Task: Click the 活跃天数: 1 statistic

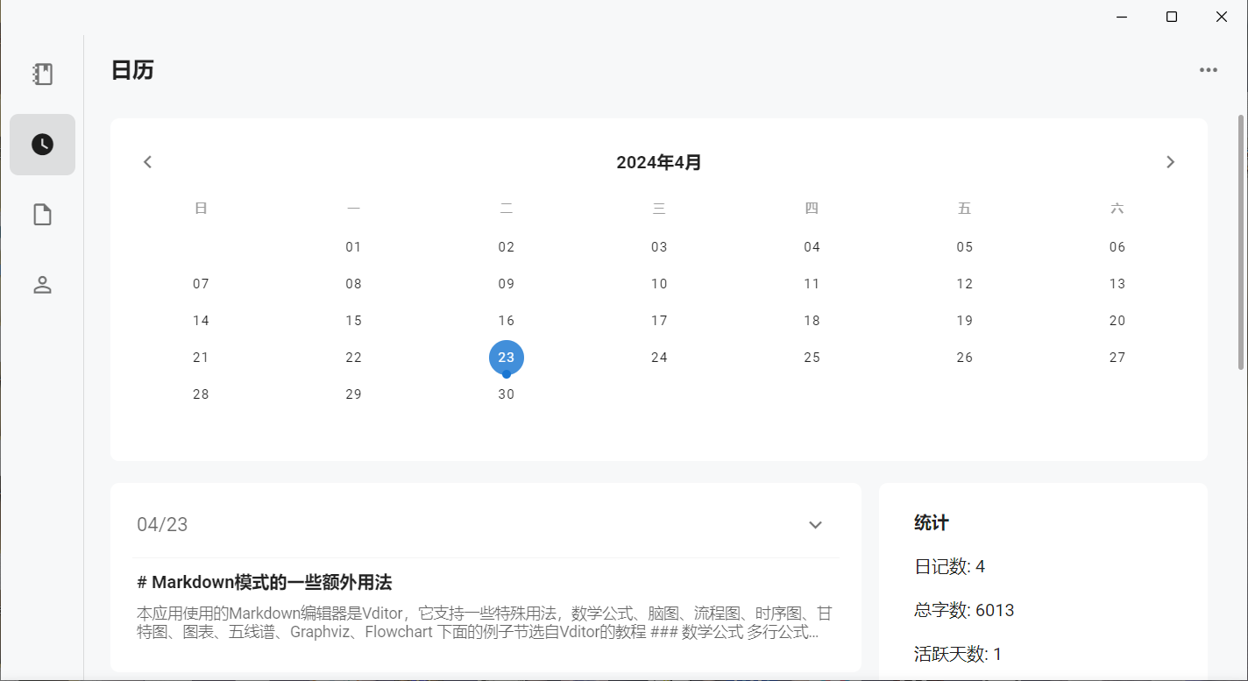Action: [958, 654]
